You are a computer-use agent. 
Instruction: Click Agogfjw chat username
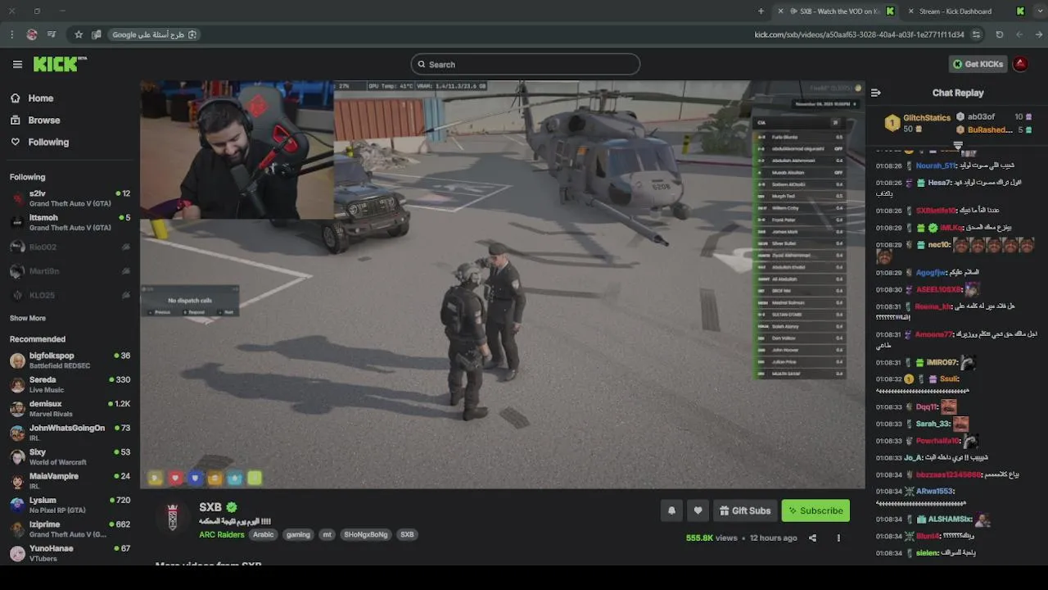click(x=931, y=273)
